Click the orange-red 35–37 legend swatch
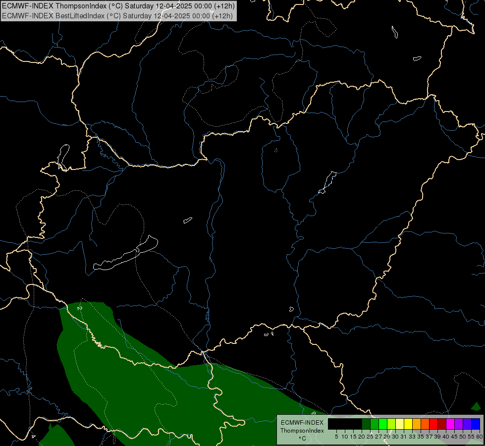485x446 pixels. tap(425, 424)
